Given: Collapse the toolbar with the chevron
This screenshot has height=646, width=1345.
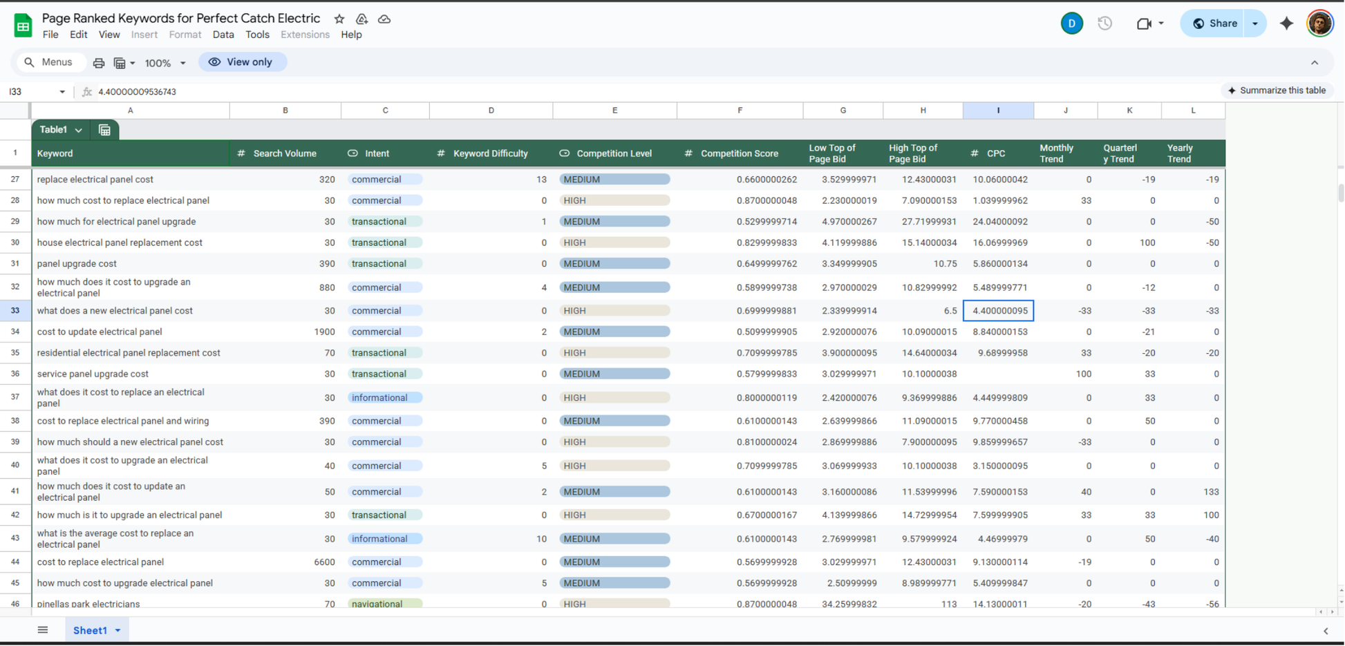Looking at the screenshot, I should click(1315, 62).
